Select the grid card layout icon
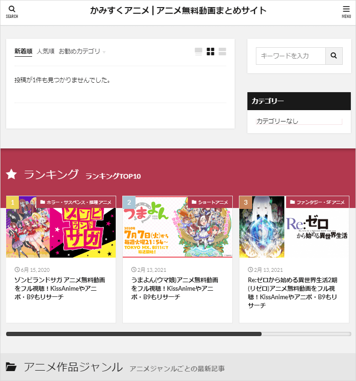356x381 pixels. [211, 52]
